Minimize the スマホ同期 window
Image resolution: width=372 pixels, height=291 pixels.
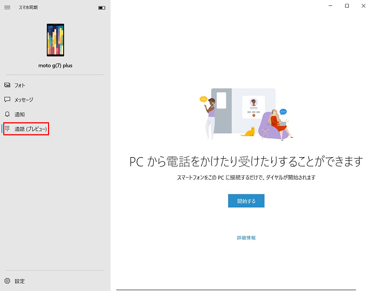330,6
